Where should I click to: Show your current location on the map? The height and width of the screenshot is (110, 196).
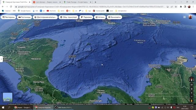191,89
